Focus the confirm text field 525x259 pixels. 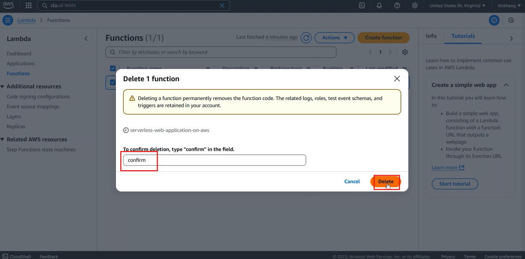tap(214, 160)
